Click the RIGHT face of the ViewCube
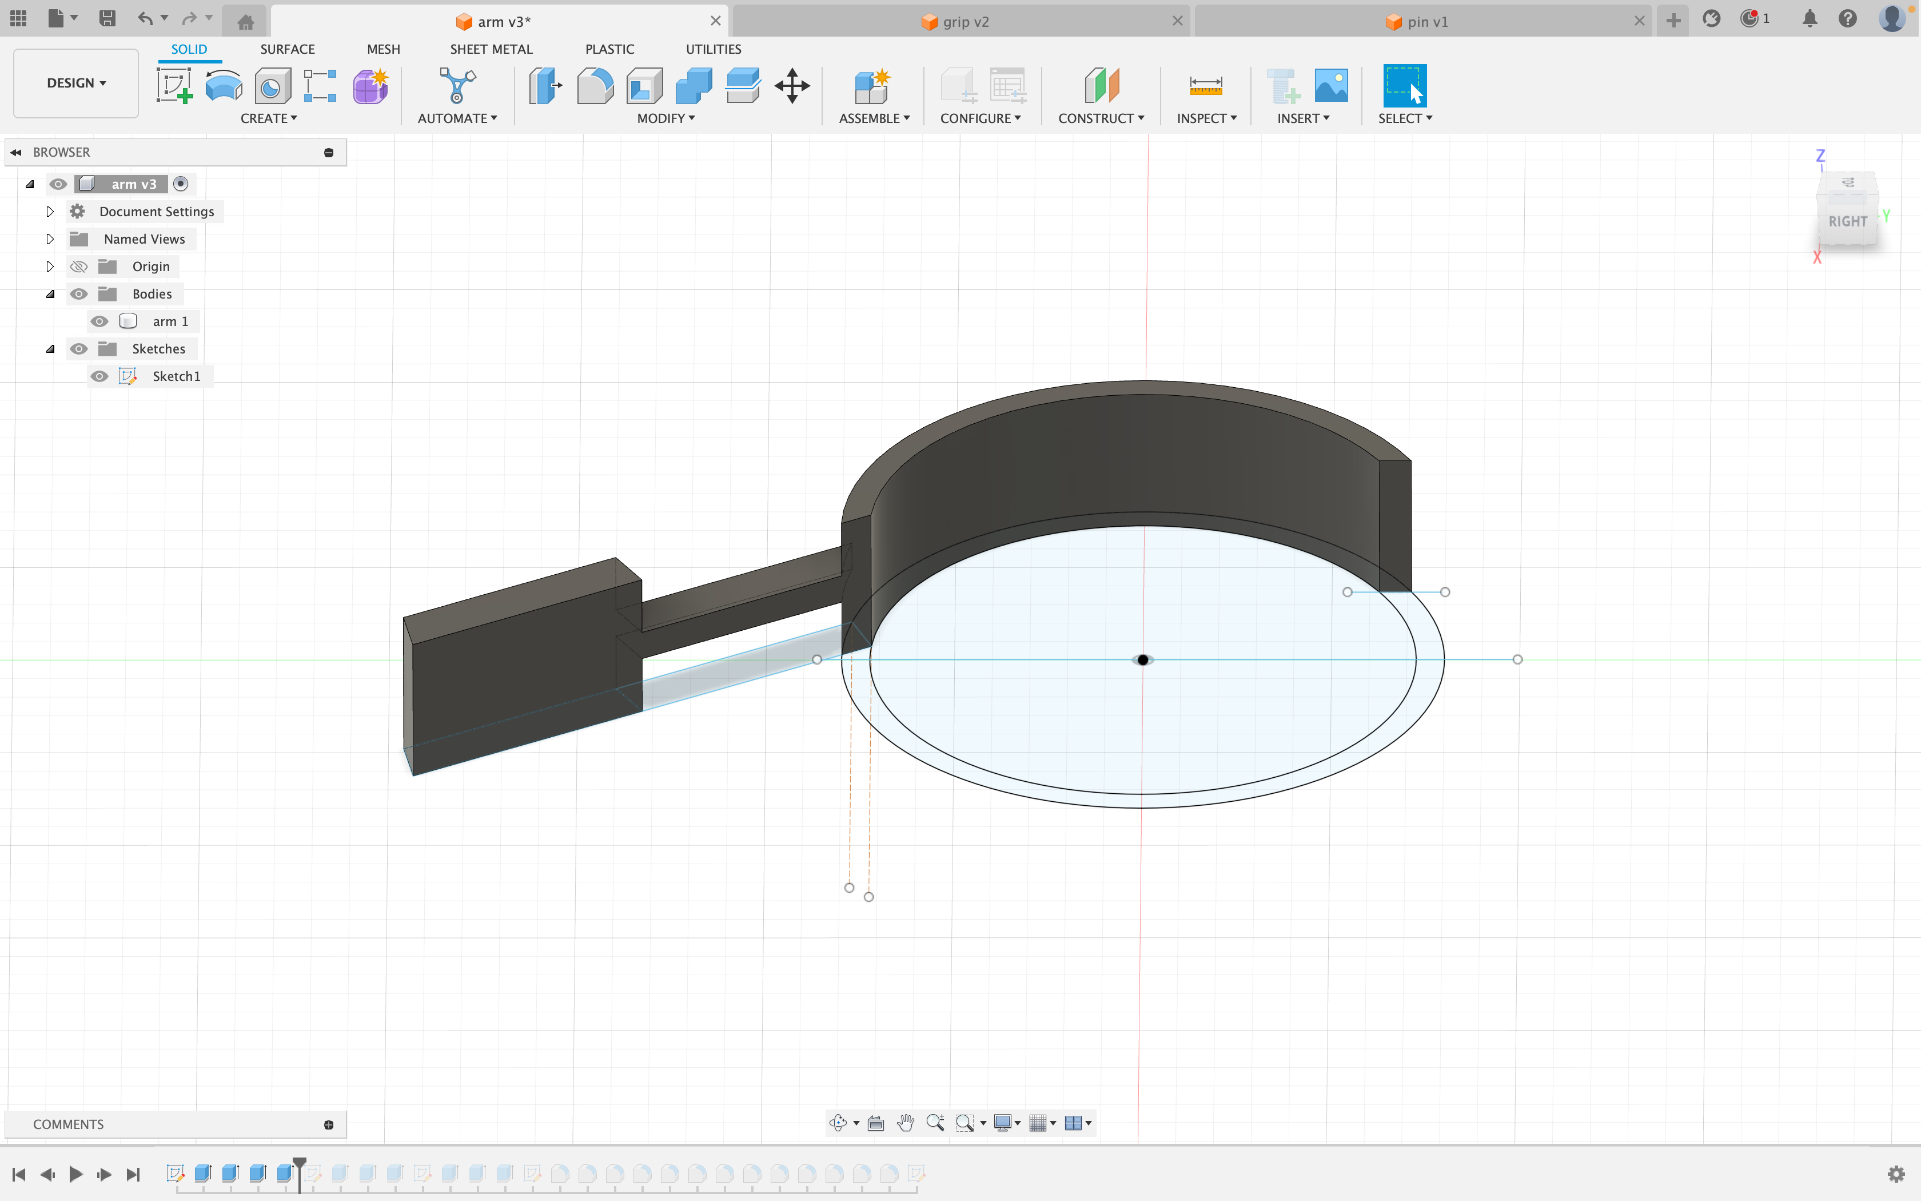The width and height of the screenshot is (1921, 1201). coord(1847,222)
